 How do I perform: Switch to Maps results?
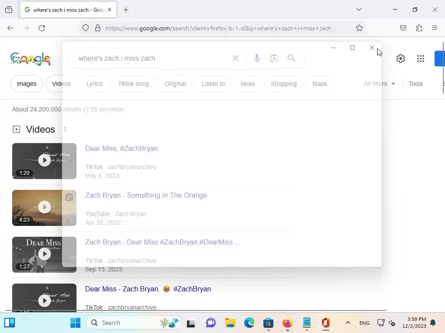pyautogui.click(x=319, y=84)
